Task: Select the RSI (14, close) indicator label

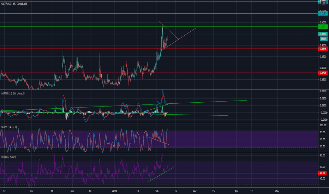Action: tap(8, 157)
